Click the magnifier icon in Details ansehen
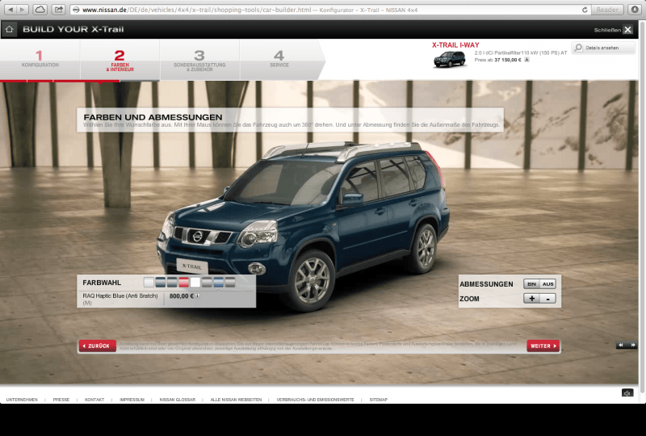The image size is (646, 436). pos(578,48)
